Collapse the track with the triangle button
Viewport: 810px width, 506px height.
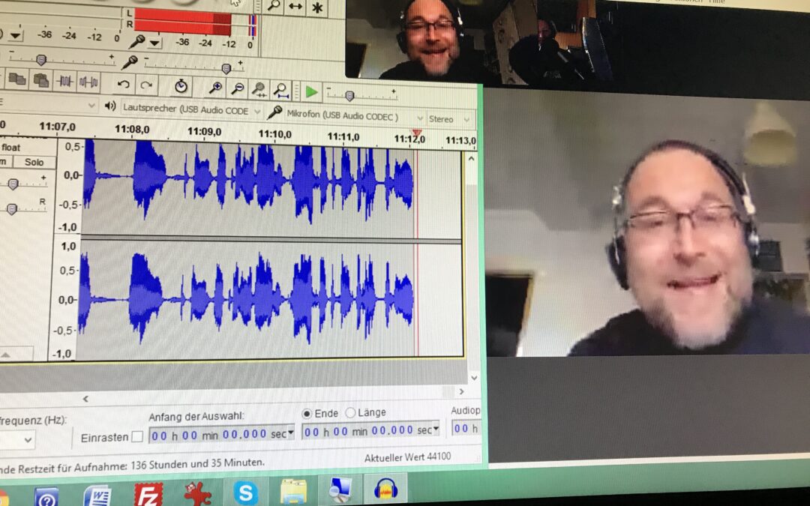(6, 355)
